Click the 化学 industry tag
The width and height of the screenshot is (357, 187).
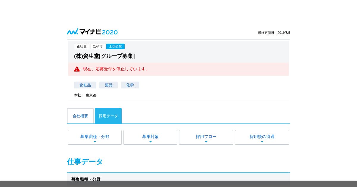tap(130, 85)
